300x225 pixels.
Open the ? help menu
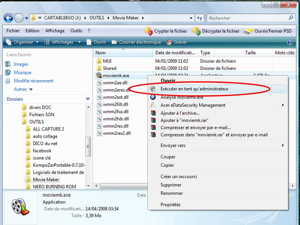pyautogui.click(x=89, y=31)
